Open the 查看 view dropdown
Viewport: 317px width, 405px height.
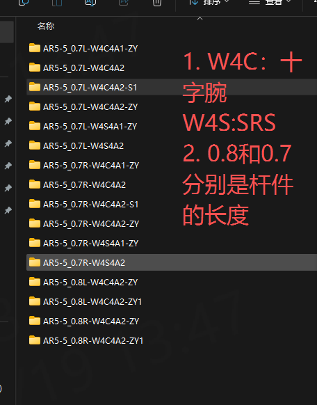[x=270, y=3]
